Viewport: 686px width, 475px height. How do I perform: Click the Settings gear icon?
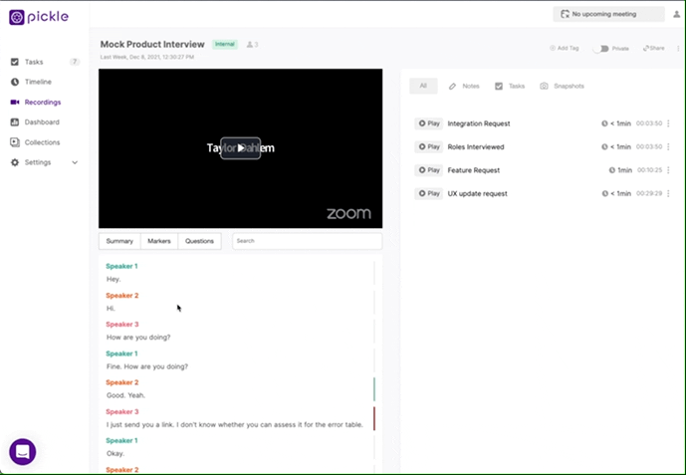(x=15, y=162)
